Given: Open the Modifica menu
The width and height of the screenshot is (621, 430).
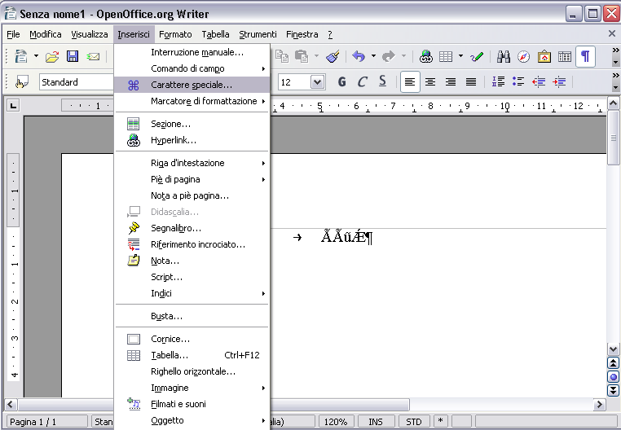Looking at the screenshot, I should click(x=46, y=34).
